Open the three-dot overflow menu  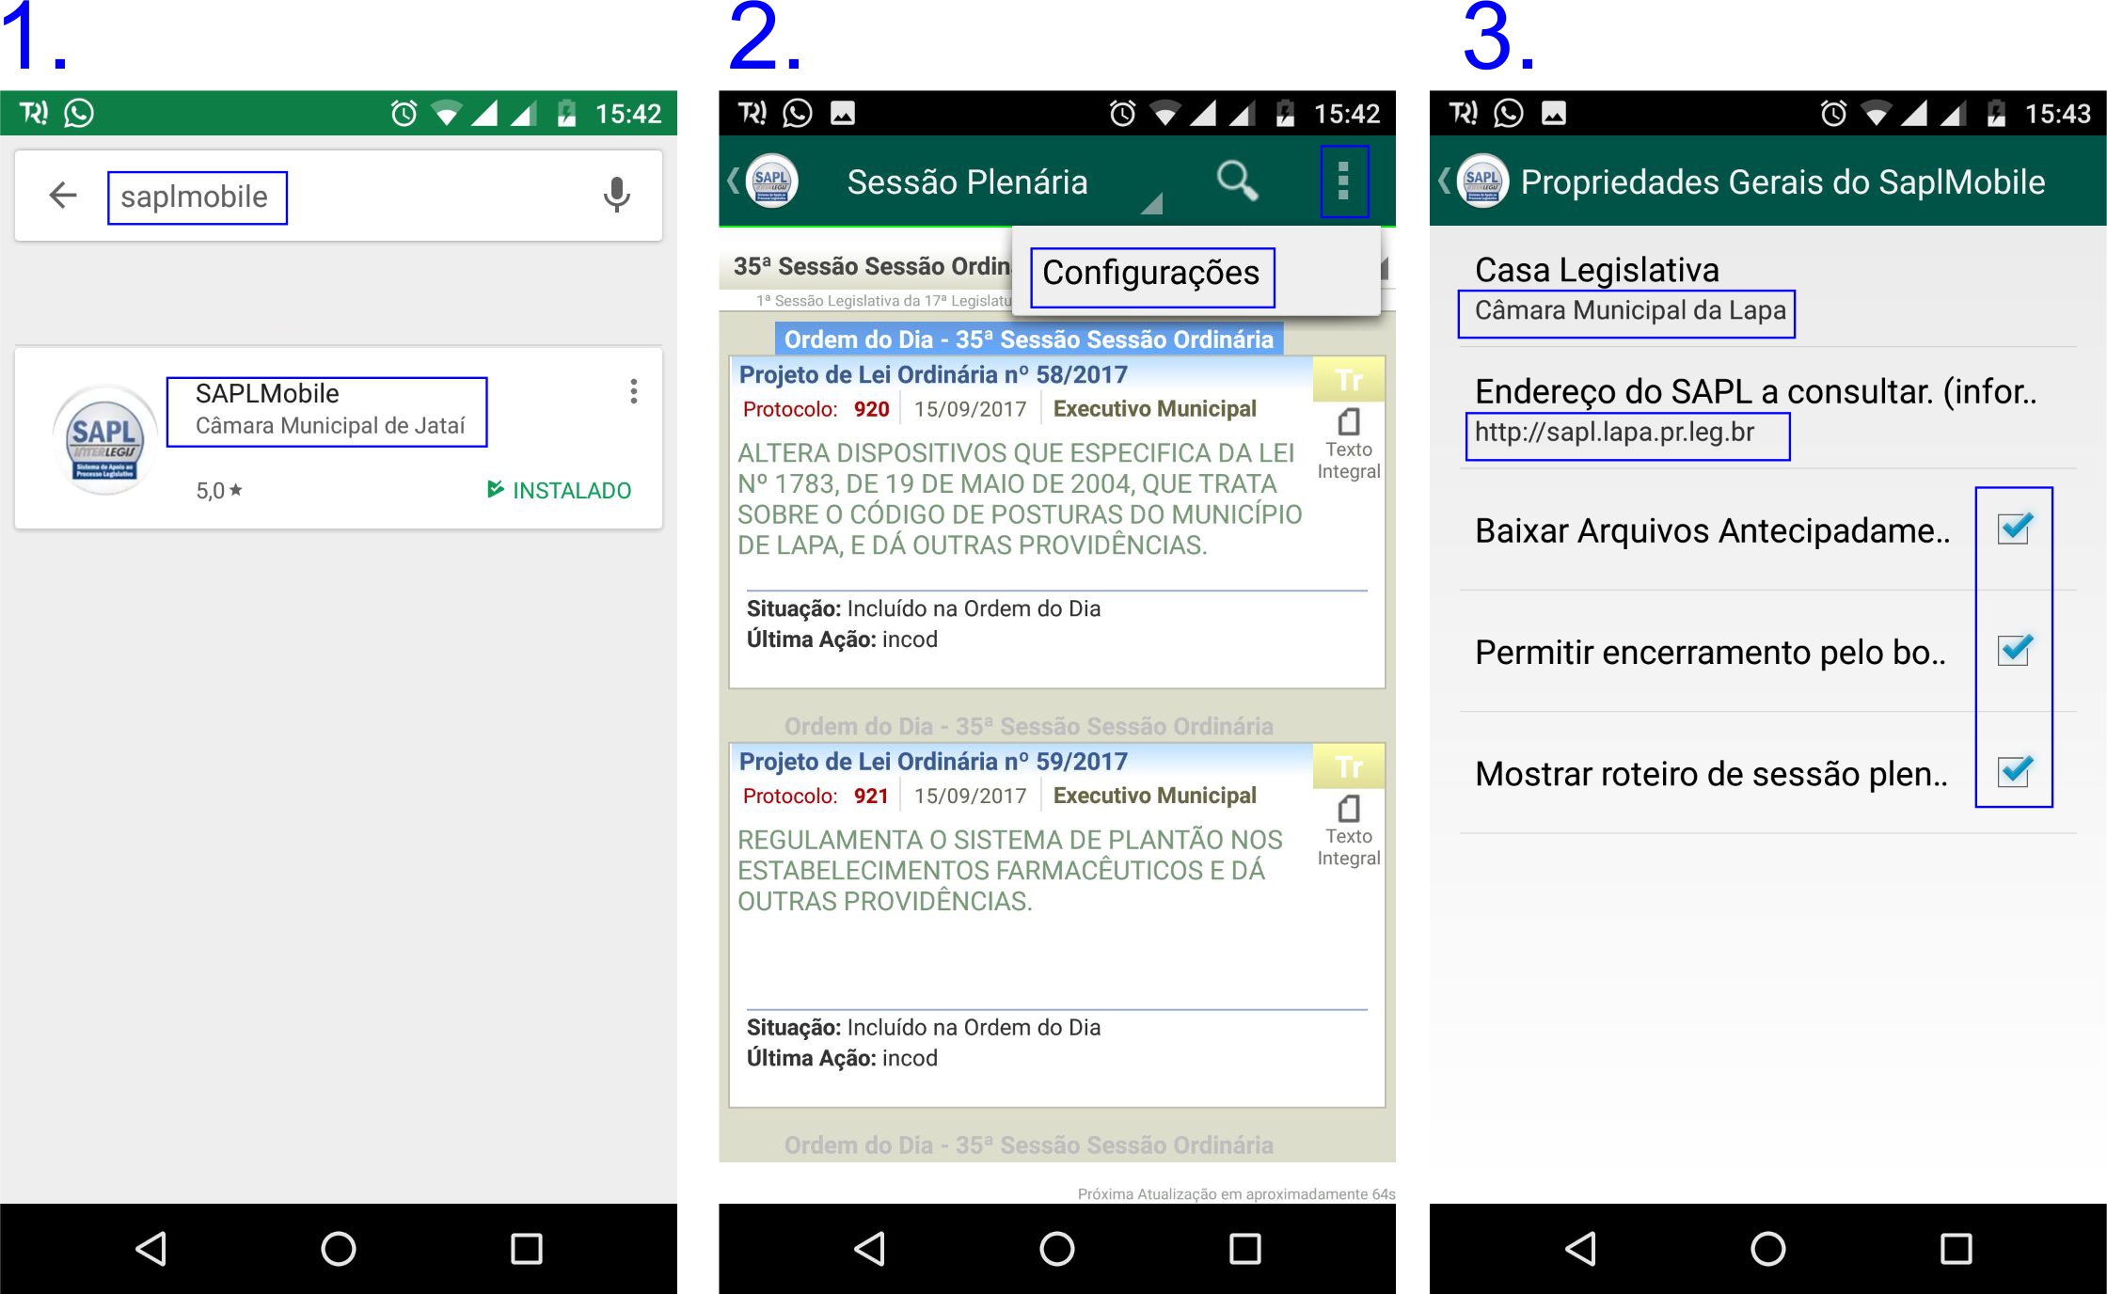coord(1343,181)
